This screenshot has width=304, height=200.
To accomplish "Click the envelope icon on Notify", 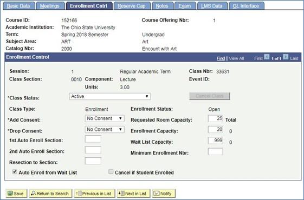I will click(157, 193).
